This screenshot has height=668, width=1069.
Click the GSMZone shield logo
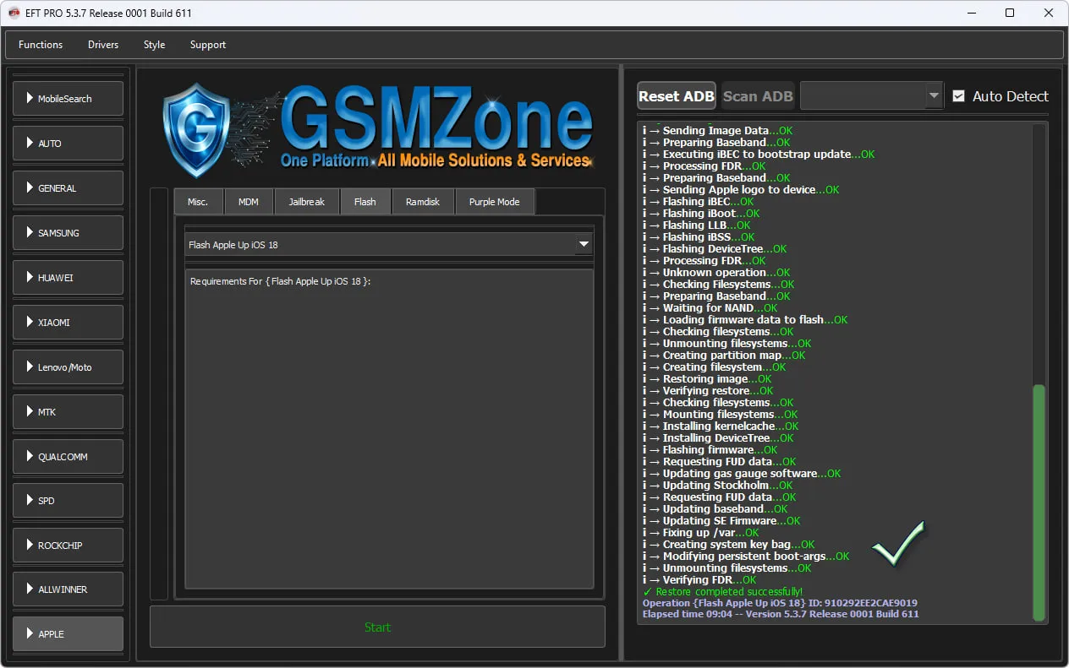pyautogui.click(x=196, y=129)
